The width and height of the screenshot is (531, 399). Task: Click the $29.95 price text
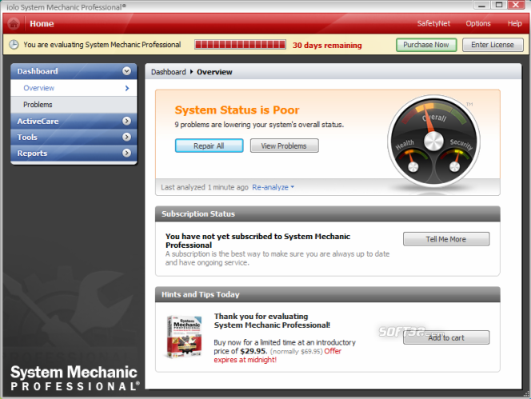coord(254,351)
